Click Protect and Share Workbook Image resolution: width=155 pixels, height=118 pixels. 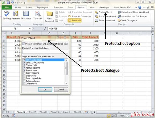pos(133,12)
